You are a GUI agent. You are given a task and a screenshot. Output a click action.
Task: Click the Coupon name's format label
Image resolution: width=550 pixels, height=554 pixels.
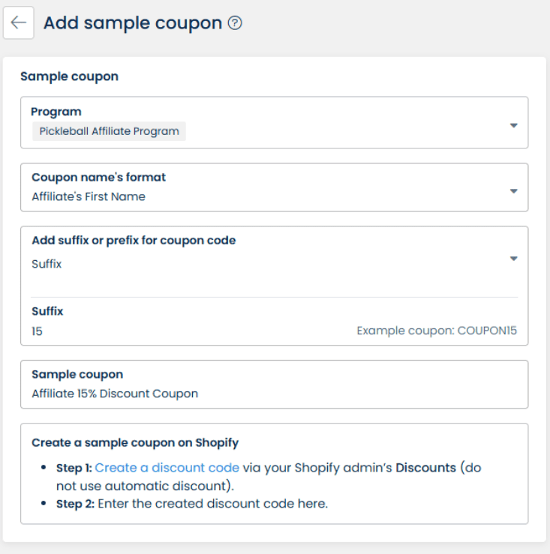[x=98, y=178]
